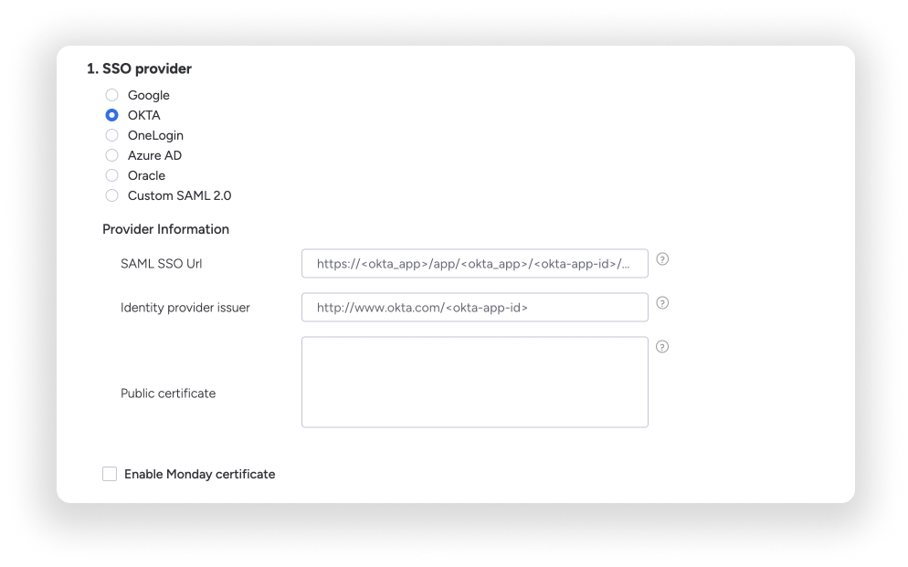Focus the Identity provider issuer field
Screen dimensions: 908x567
475,307
